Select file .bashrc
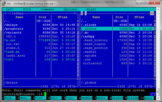This screenshot has width=162, height=102. tap(117, 52)
